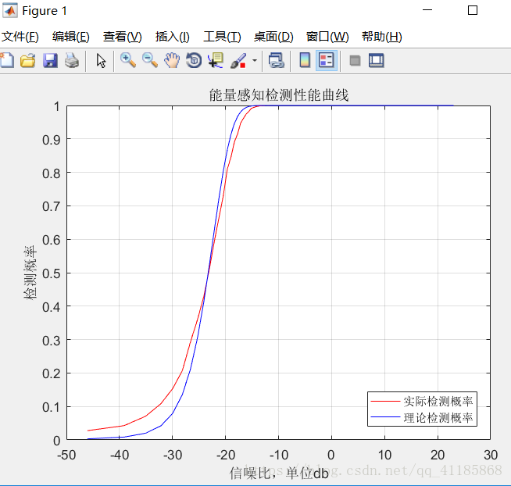Open the 帮助(H) menu
Image resolution: width=511 pixels, height=486 pixels.
pyautogui.click(x=382, y=37)
